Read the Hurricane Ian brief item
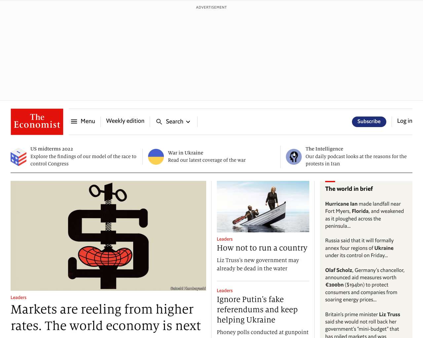The image size is (423, 338). 365,215
